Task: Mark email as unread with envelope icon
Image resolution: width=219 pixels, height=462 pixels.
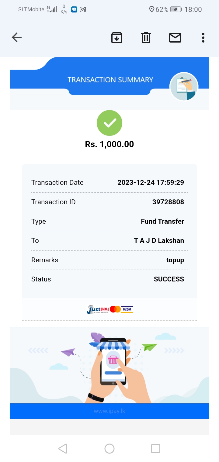Action: pyautogui.click(x=175, y=38)
